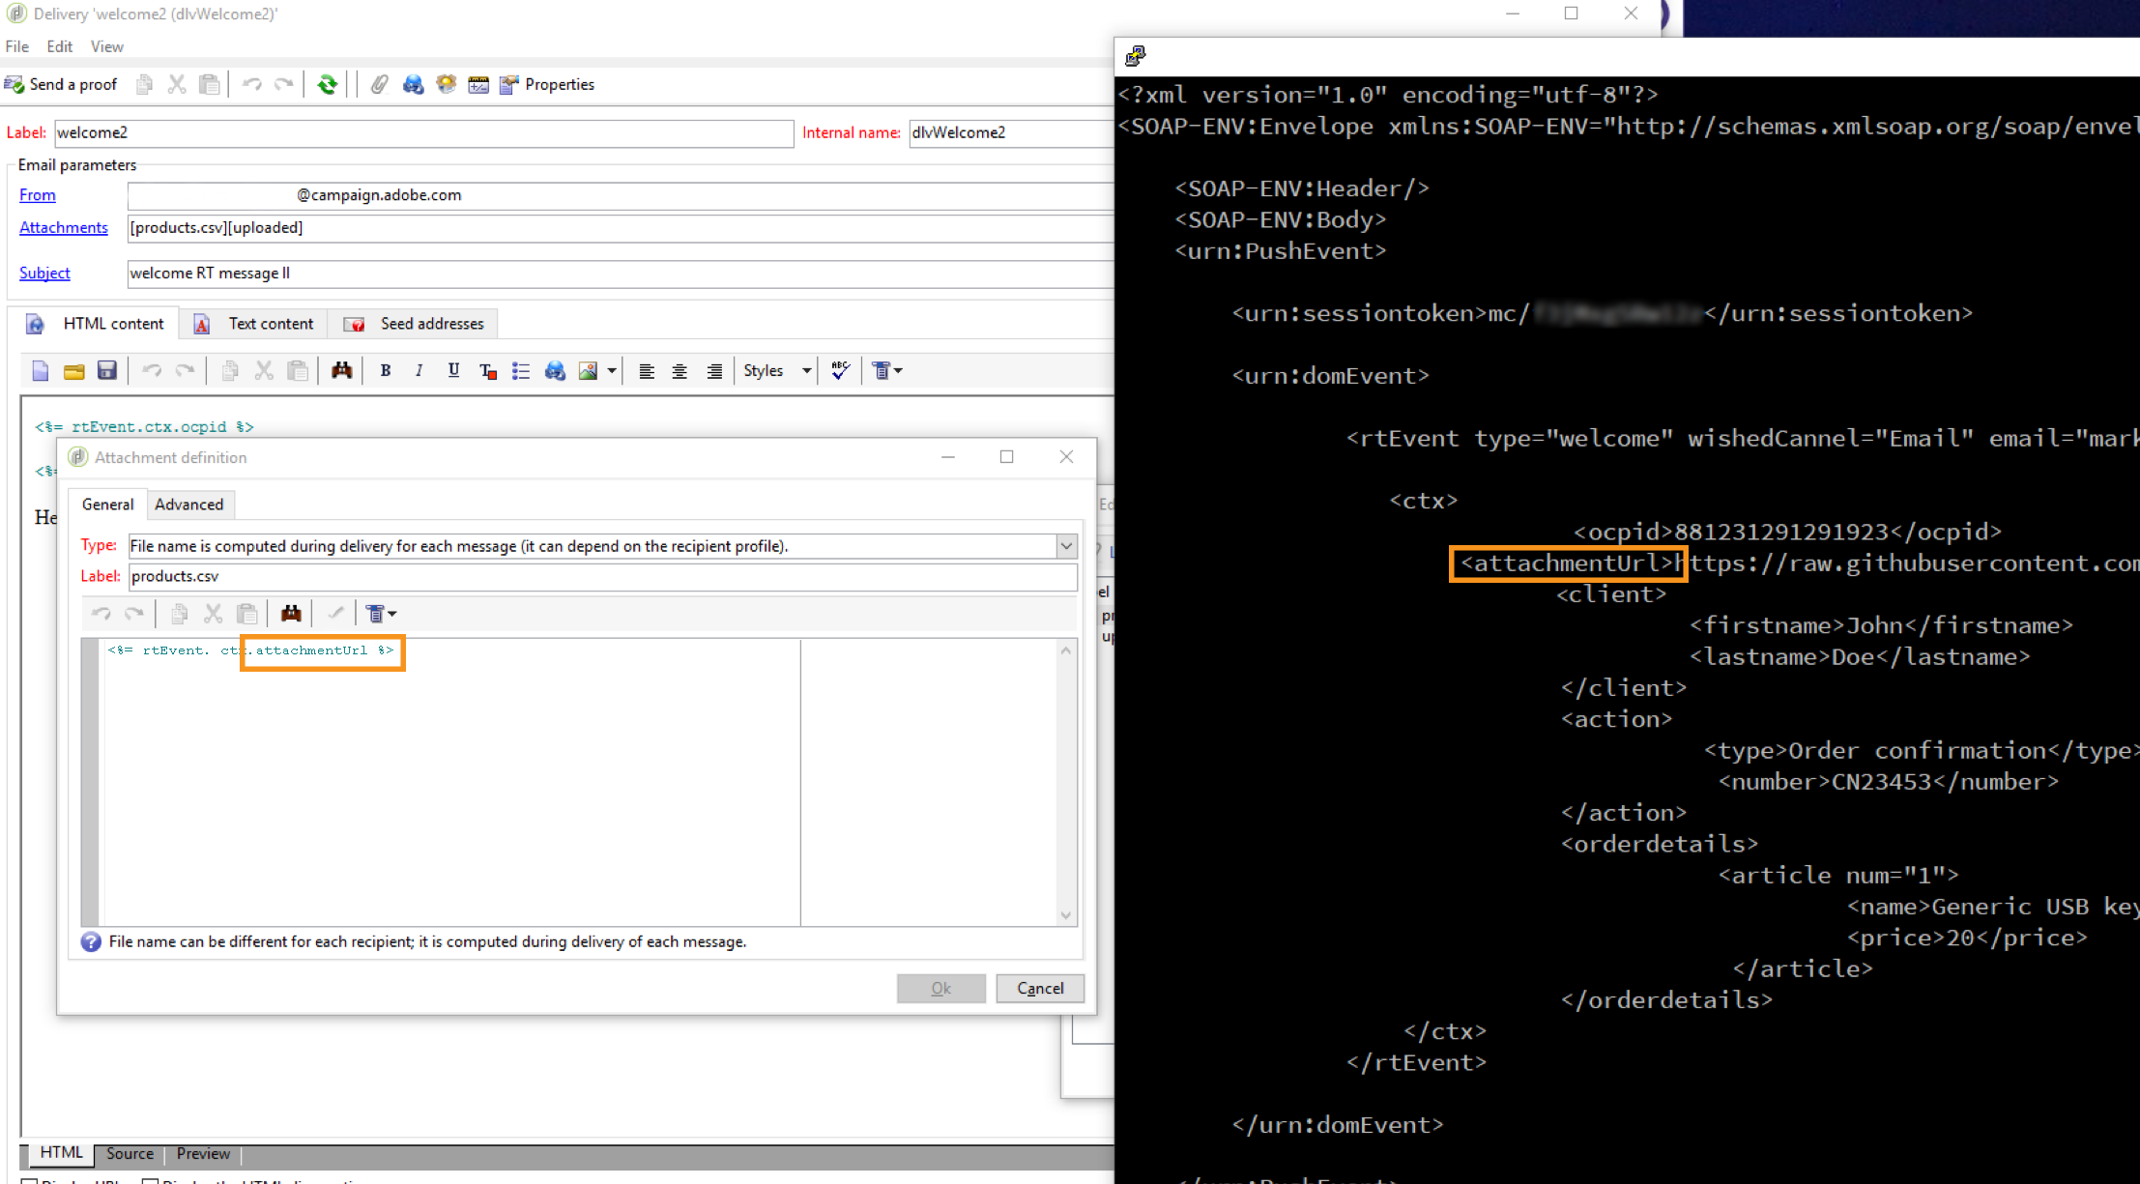Click the Underline formatting icon

pyautogui.click(x=453, y=371)
